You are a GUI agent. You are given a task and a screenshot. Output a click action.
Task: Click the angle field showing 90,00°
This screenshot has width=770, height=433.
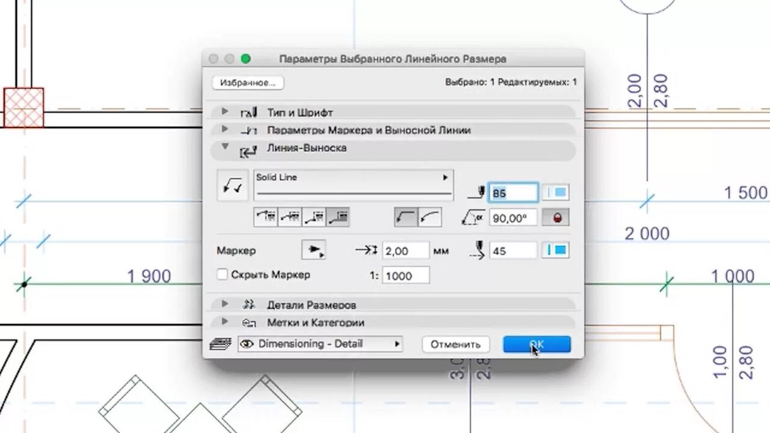point(513,218)
